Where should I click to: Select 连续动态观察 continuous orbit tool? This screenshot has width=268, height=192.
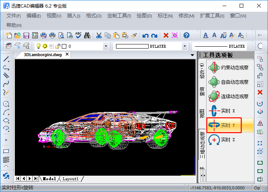click(229, 96)
